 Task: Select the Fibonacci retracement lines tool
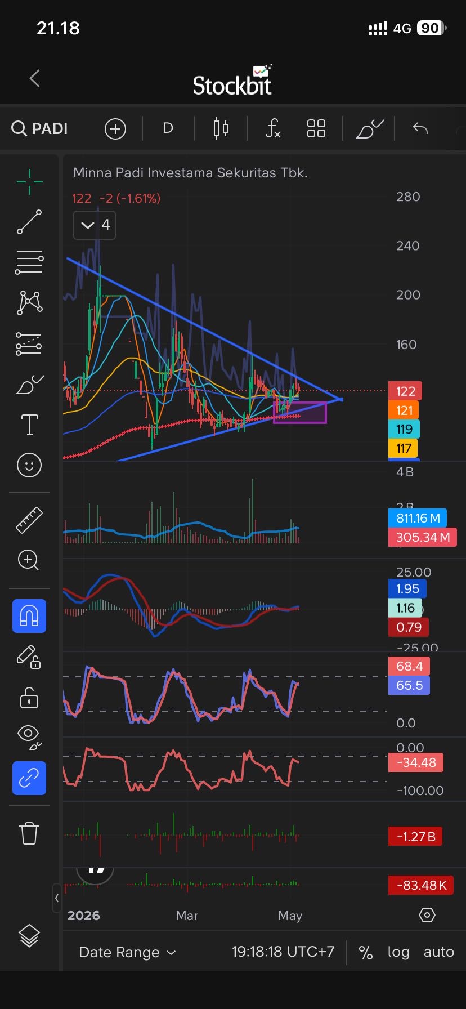(29, 262)
